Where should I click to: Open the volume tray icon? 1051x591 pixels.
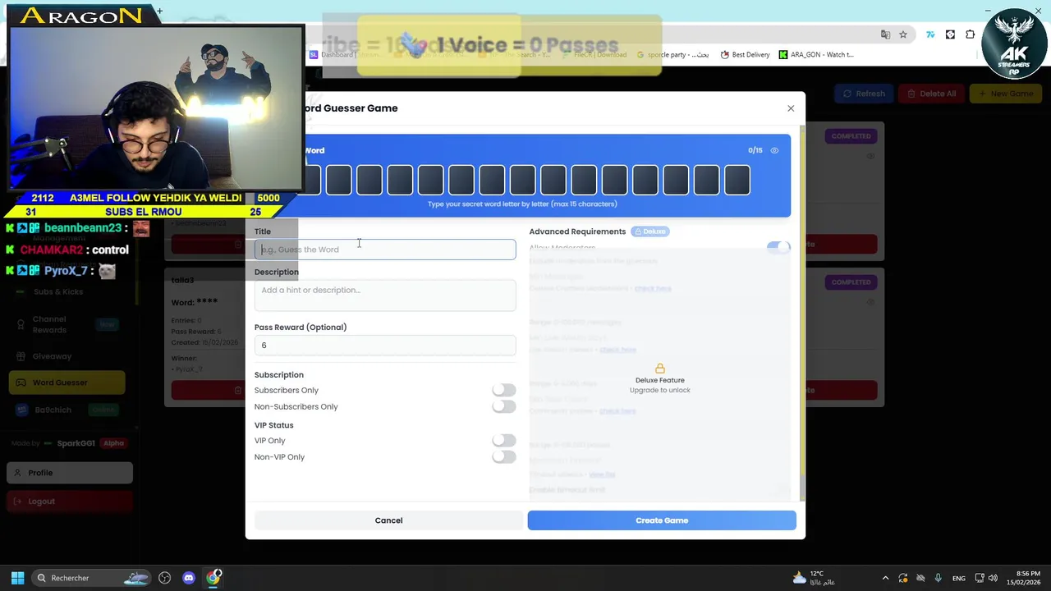click(994, 578)
